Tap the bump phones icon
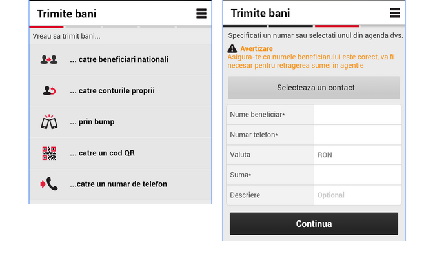The image size is (435, 274). 49,122
